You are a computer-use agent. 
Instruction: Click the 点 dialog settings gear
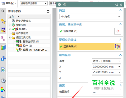[59, 5]
